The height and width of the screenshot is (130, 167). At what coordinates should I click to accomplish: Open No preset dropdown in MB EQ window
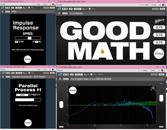tap(98, 71)
